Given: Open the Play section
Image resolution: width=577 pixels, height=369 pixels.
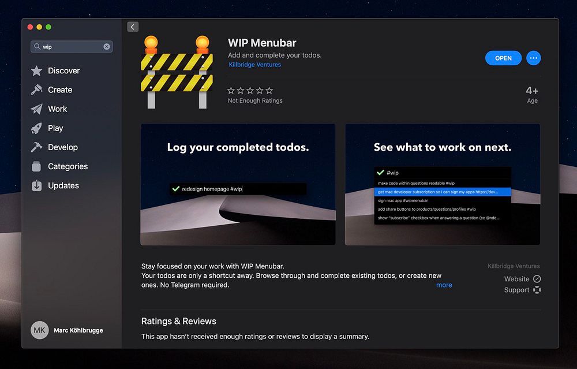Looking at the screenshot, I should [55, 128].
